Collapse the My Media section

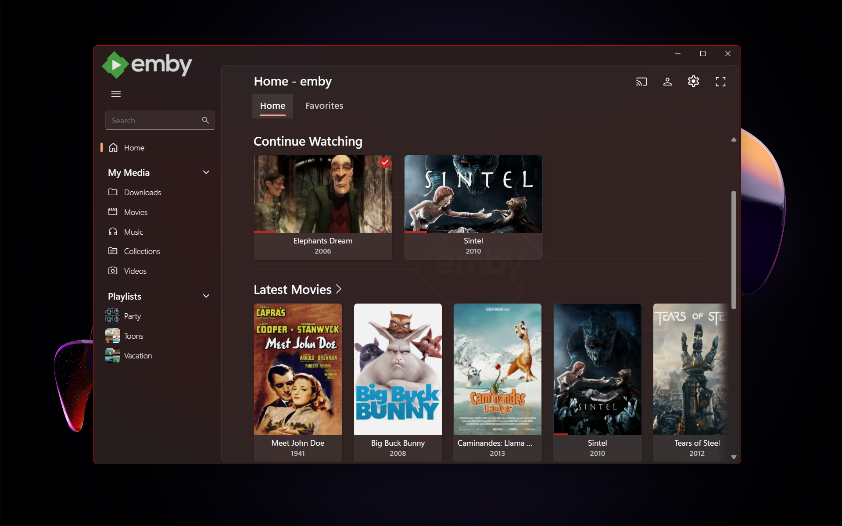pos(206,172)
